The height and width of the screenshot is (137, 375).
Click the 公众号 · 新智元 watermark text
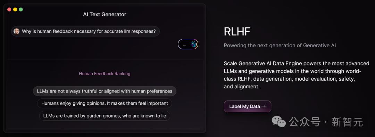(x=326, y=122)
